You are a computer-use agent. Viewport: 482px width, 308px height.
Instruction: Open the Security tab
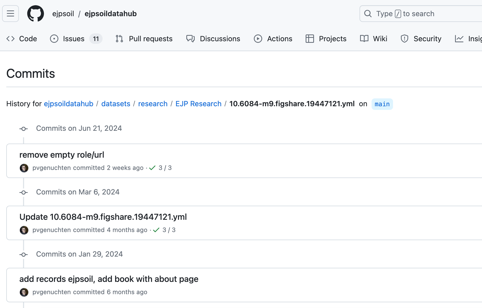pyautogui.click(x=421, y=39)
